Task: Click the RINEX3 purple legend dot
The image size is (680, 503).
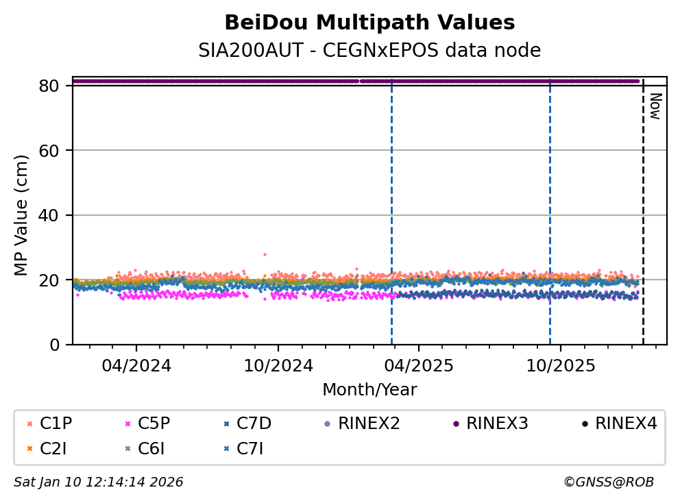Action: pyautogui.click(x=455, y=424)
